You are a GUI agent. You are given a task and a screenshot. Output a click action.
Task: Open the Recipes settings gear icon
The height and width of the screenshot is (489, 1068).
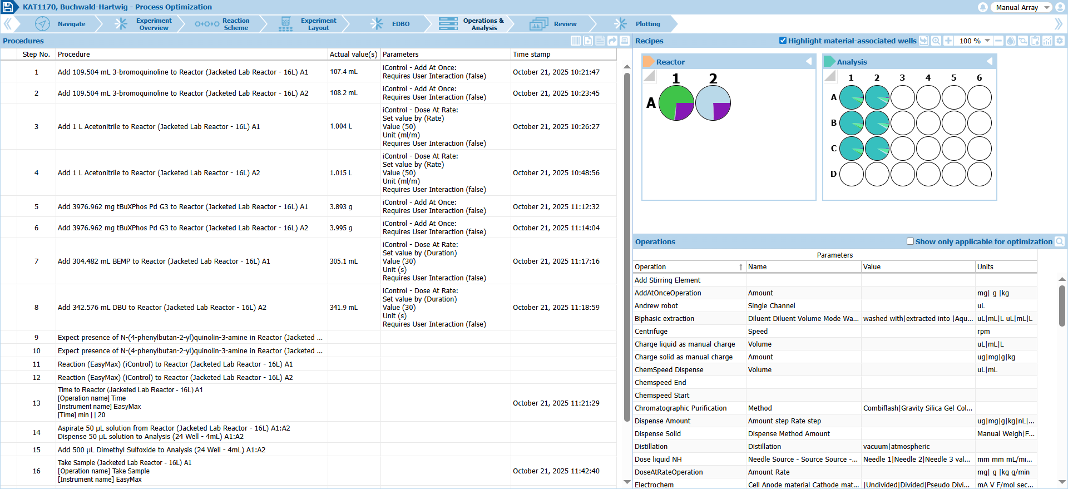[1060, 41]
